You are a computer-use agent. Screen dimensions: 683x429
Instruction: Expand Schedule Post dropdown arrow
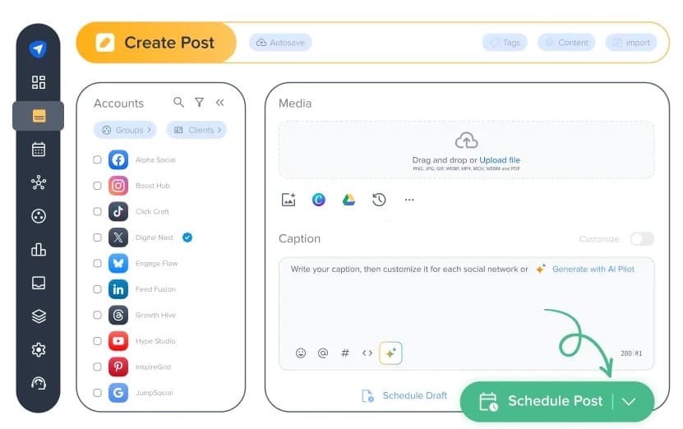(629, 401)
